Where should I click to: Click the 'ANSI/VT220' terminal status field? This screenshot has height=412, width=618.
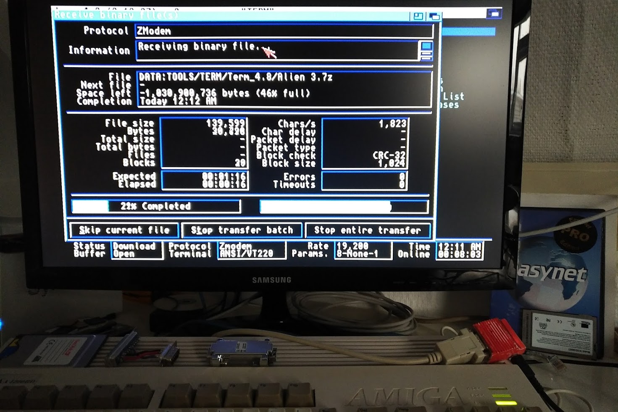click(247, 254)
